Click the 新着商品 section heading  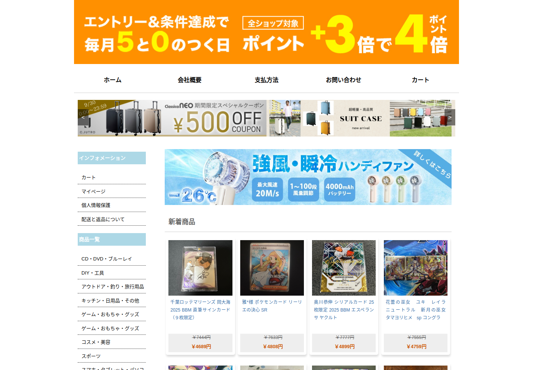point(182,222)
